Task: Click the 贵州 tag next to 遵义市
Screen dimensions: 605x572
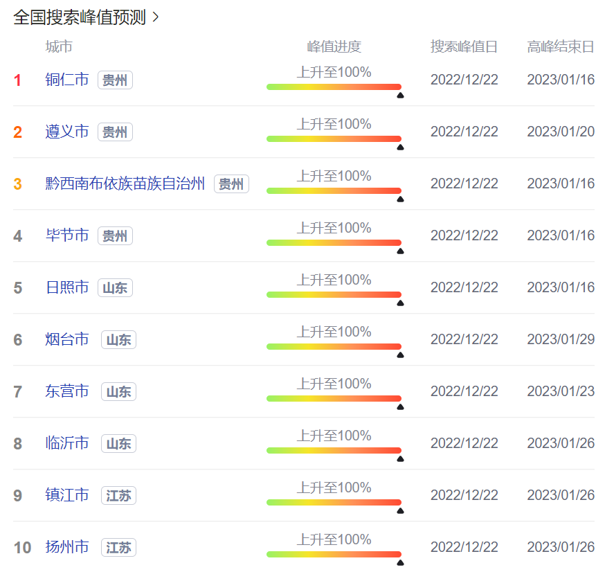Action: coord(115,132)
